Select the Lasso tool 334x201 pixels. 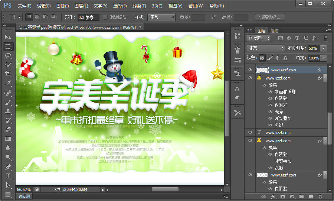tap(8, 56)
